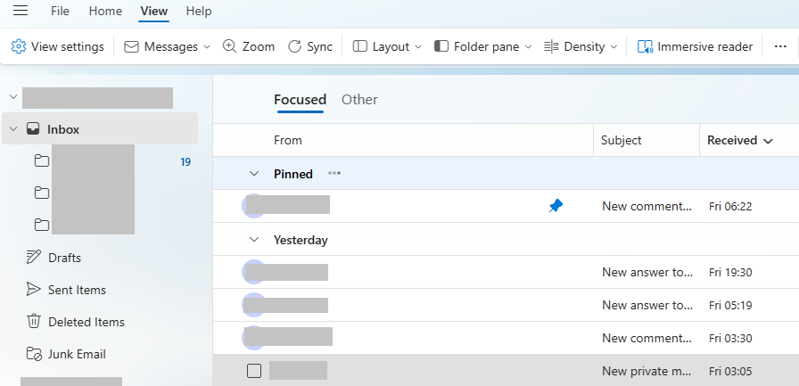Open the pinned New comment message

pyautogui.click(x=506, y=206)
